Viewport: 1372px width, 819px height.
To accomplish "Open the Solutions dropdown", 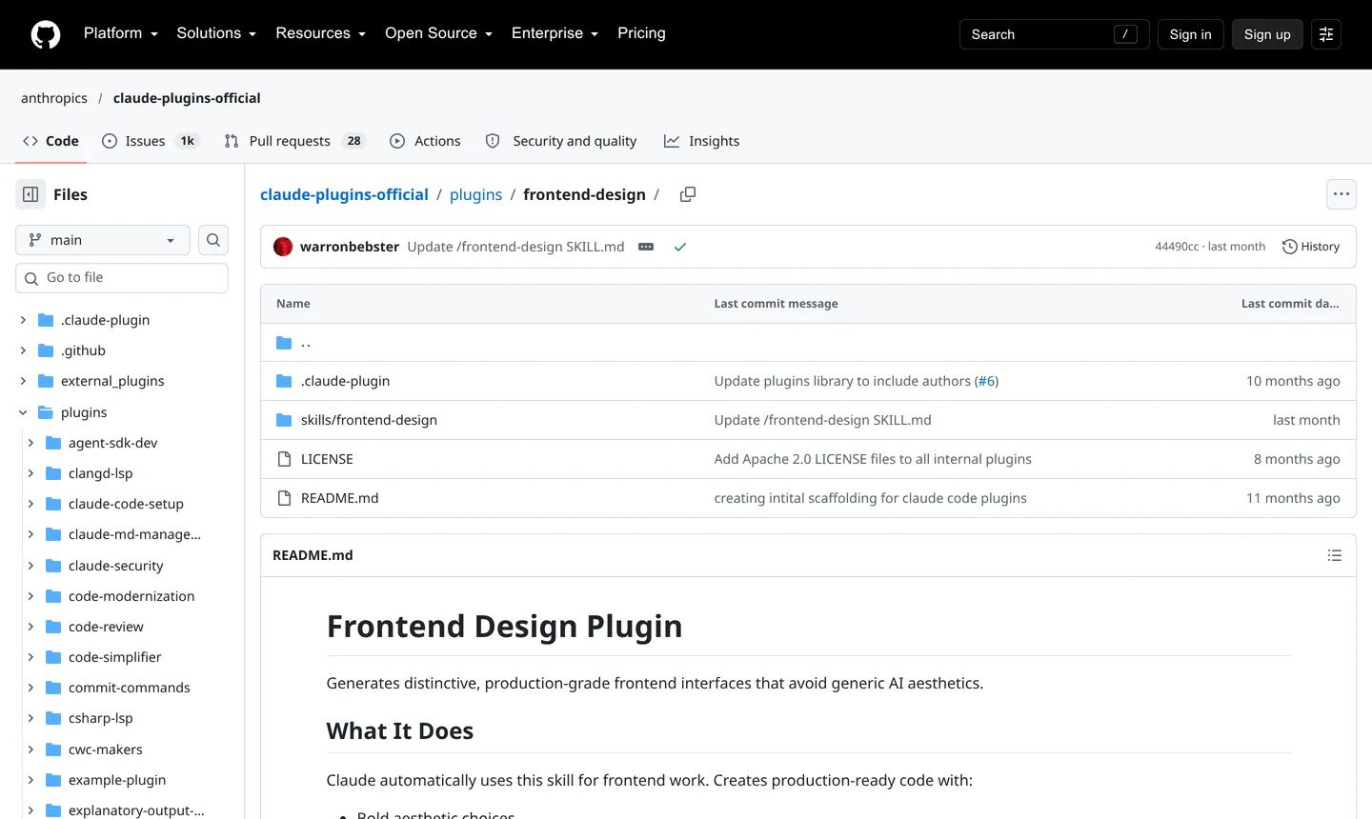I will pos(216,33).
